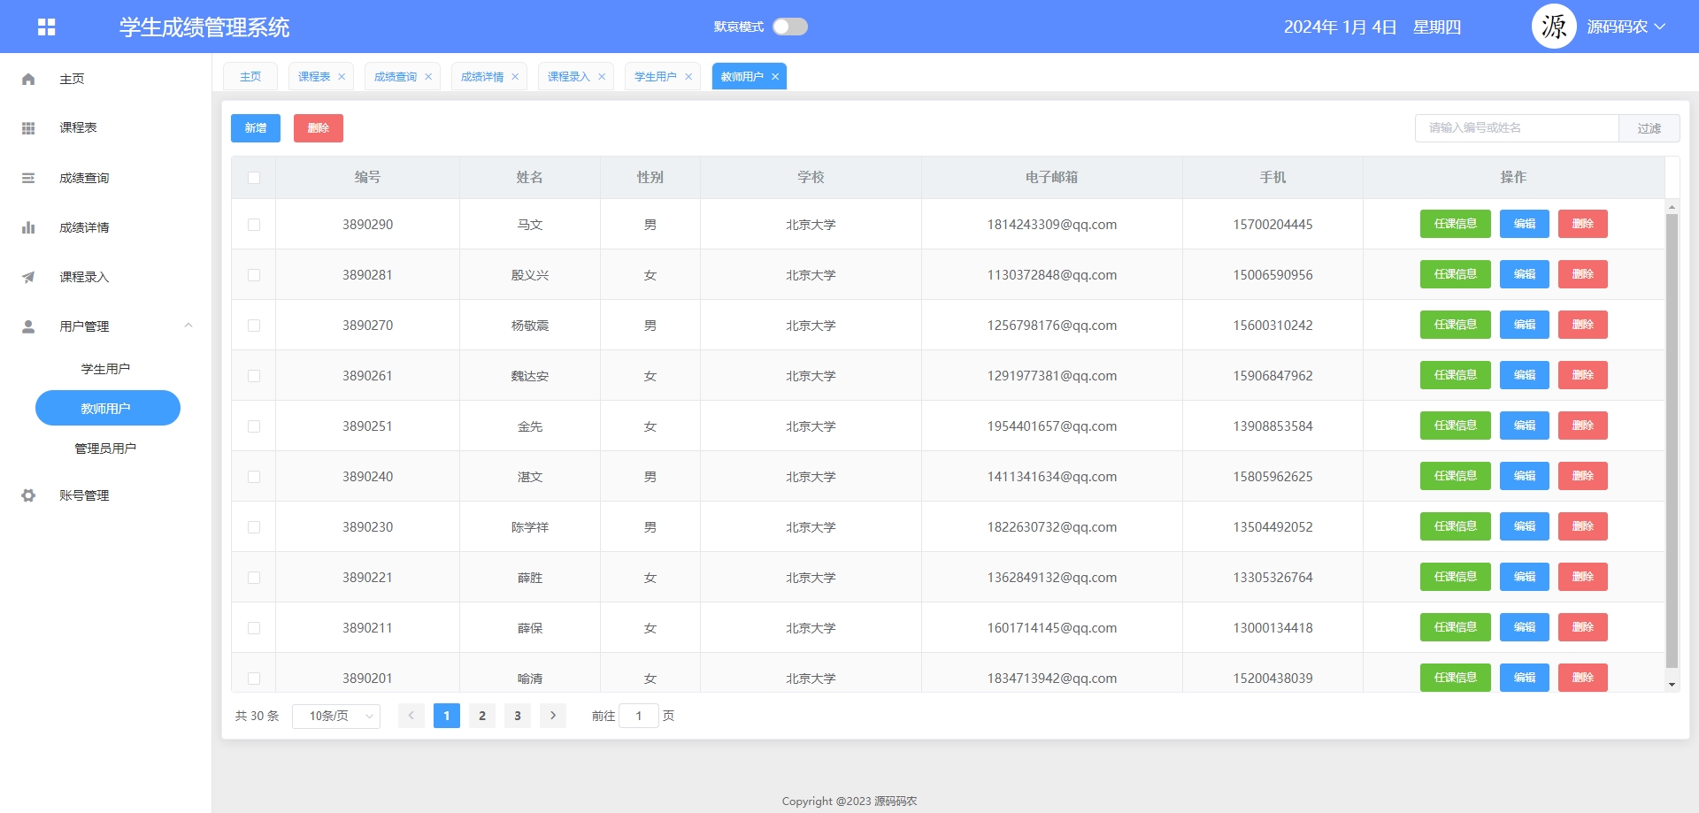Collapse the 用户管理 menu chevron

188,326
